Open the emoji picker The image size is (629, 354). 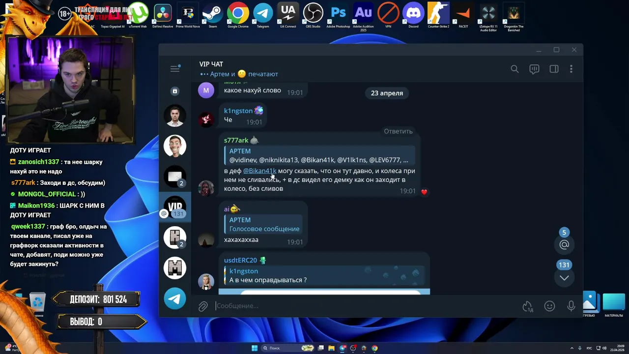point(549,306)
